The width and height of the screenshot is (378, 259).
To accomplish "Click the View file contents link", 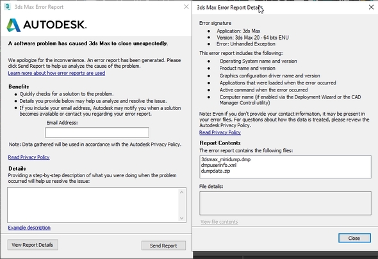I will click(x=219, y=222).
